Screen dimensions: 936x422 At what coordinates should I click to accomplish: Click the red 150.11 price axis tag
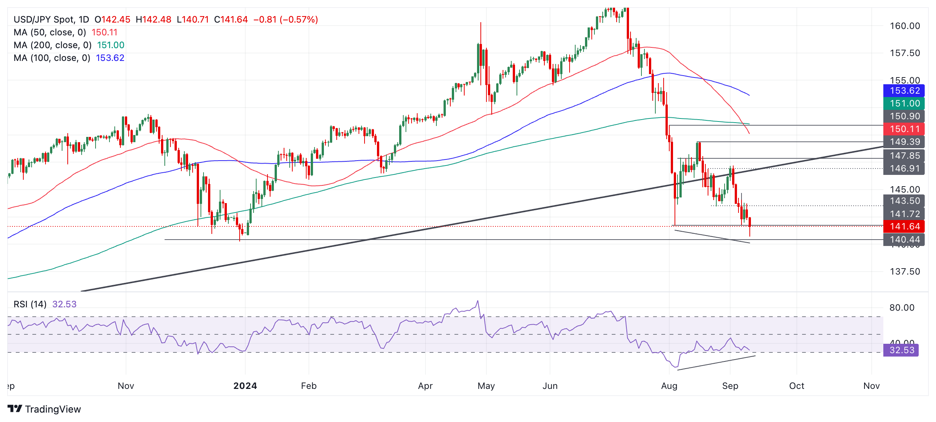tap(904, 129)
